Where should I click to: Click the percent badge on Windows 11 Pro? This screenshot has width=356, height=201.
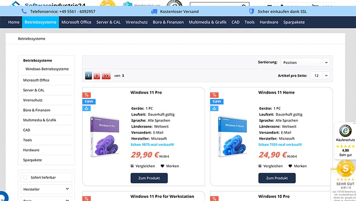click(86, 95)
